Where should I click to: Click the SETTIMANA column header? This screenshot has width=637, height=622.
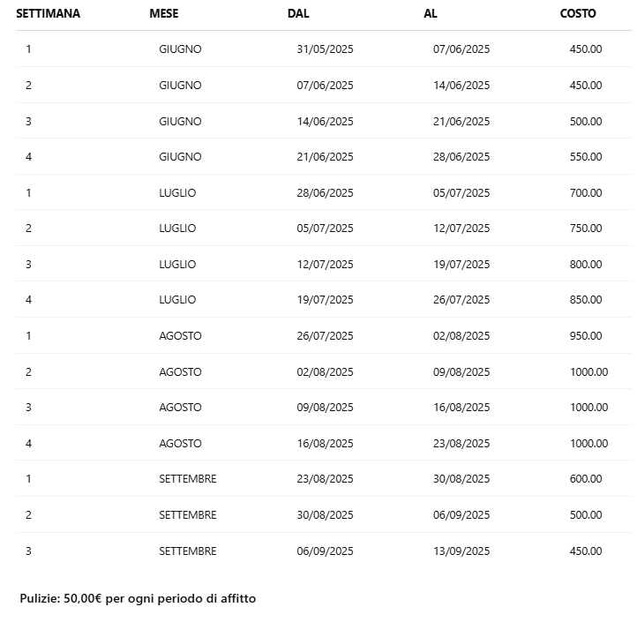point(48,13)
